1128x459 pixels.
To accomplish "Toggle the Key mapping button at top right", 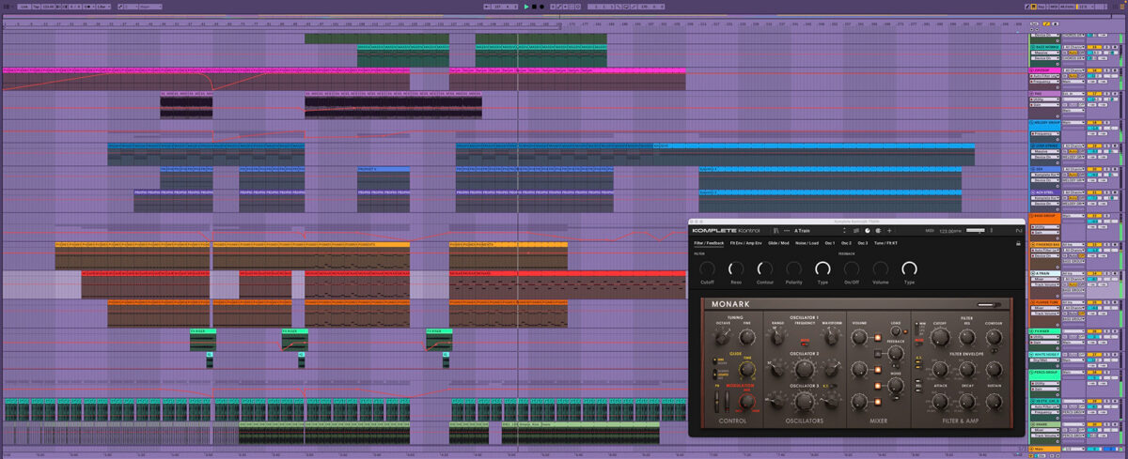I will [x=1042, y=7].
